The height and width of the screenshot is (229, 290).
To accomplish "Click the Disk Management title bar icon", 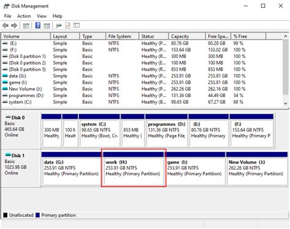I will click(6, 6).
